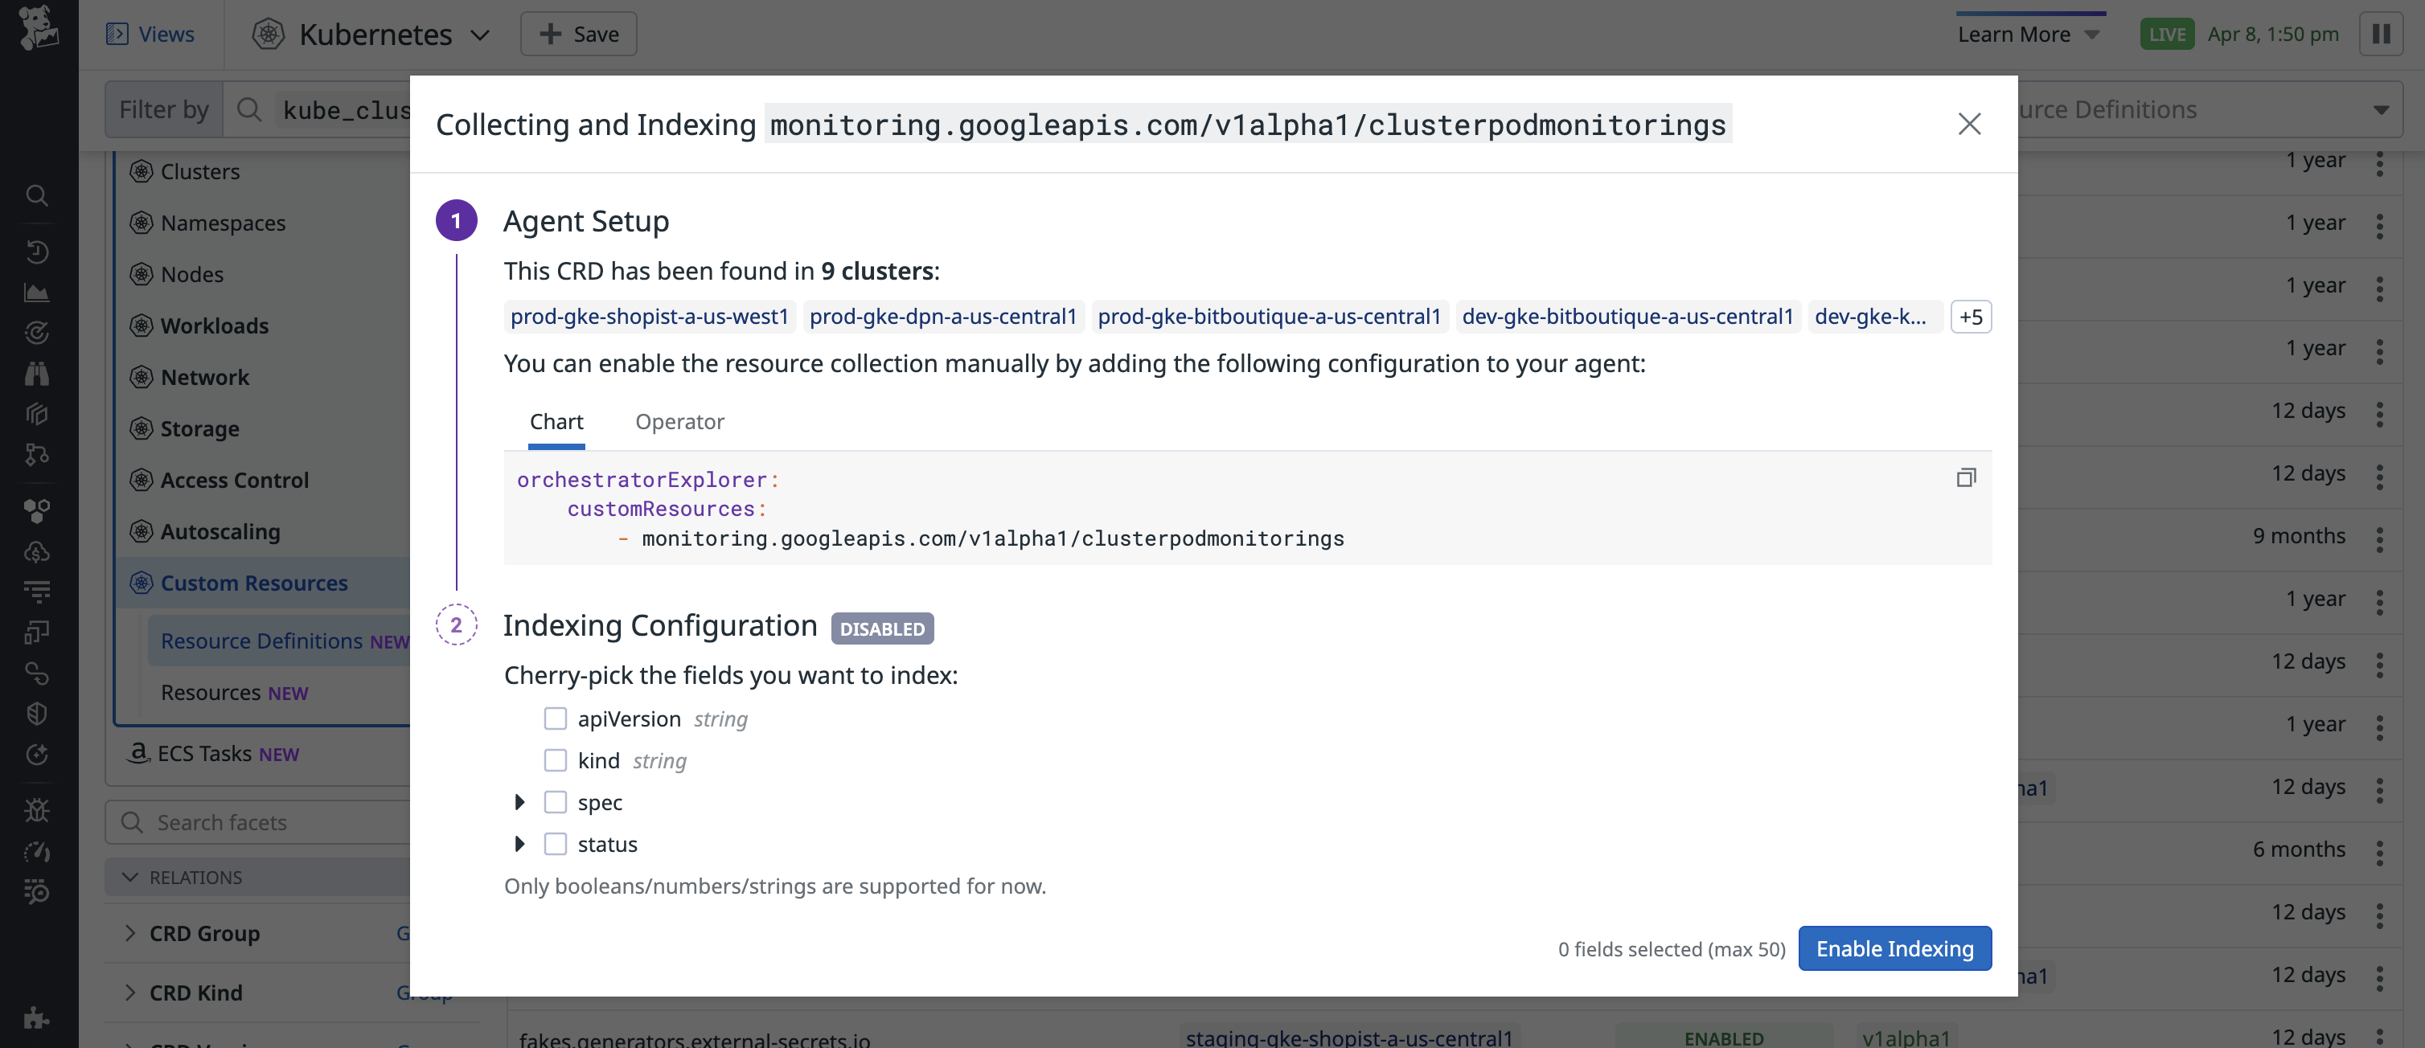Viewport: 2425px width, 1048px height.
Task: Check the apiVersion field checkbox
Action: pyautogui.click(x=556, y=718)
